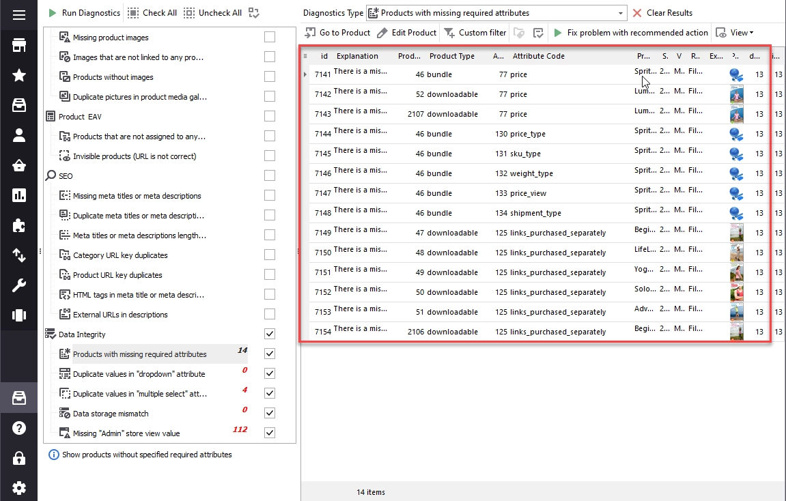Click the product thumbnail in row 7149
786x501 pixels.
click(x=736, y=233)
